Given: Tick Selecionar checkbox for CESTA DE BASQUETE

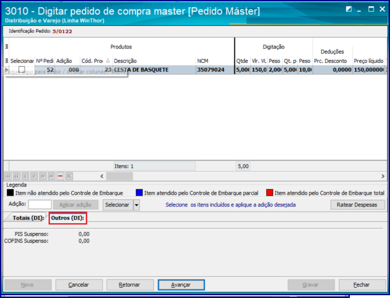Looking at the screenshot, I should [x=22, y=69].
